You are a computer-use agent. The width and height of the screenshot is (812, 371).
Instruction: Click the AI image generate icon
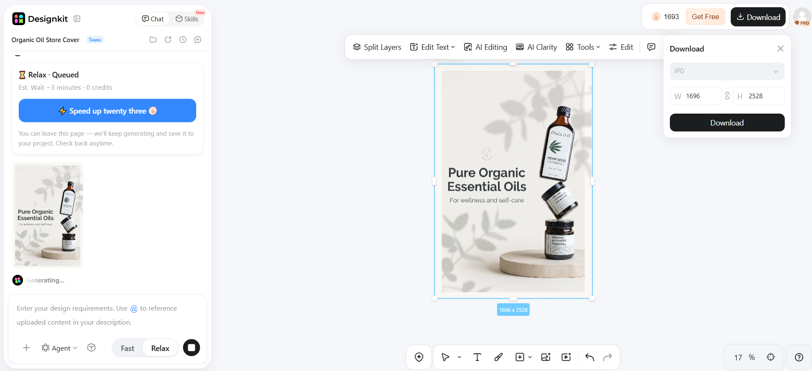(x=546, y=357)
